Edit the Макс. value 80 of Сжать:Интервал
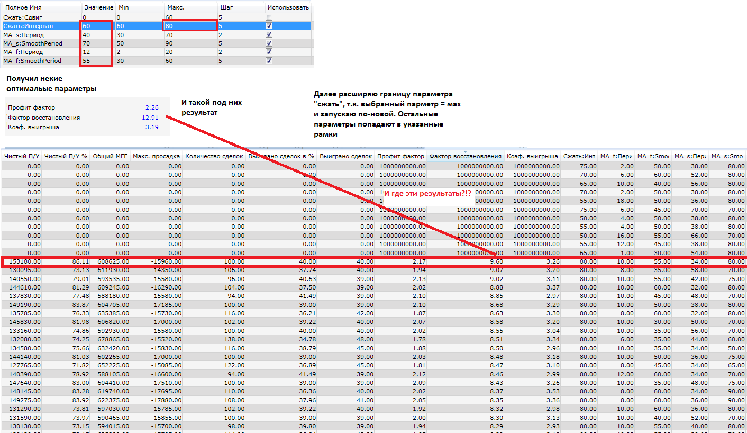 (x=190, y=25)
